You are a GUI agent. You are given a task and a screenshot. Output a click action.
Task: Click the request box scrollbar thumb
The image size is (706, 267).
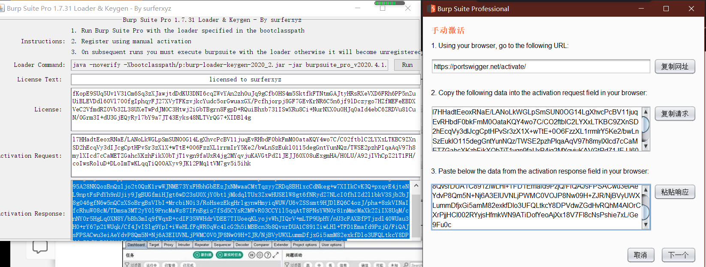646,125
